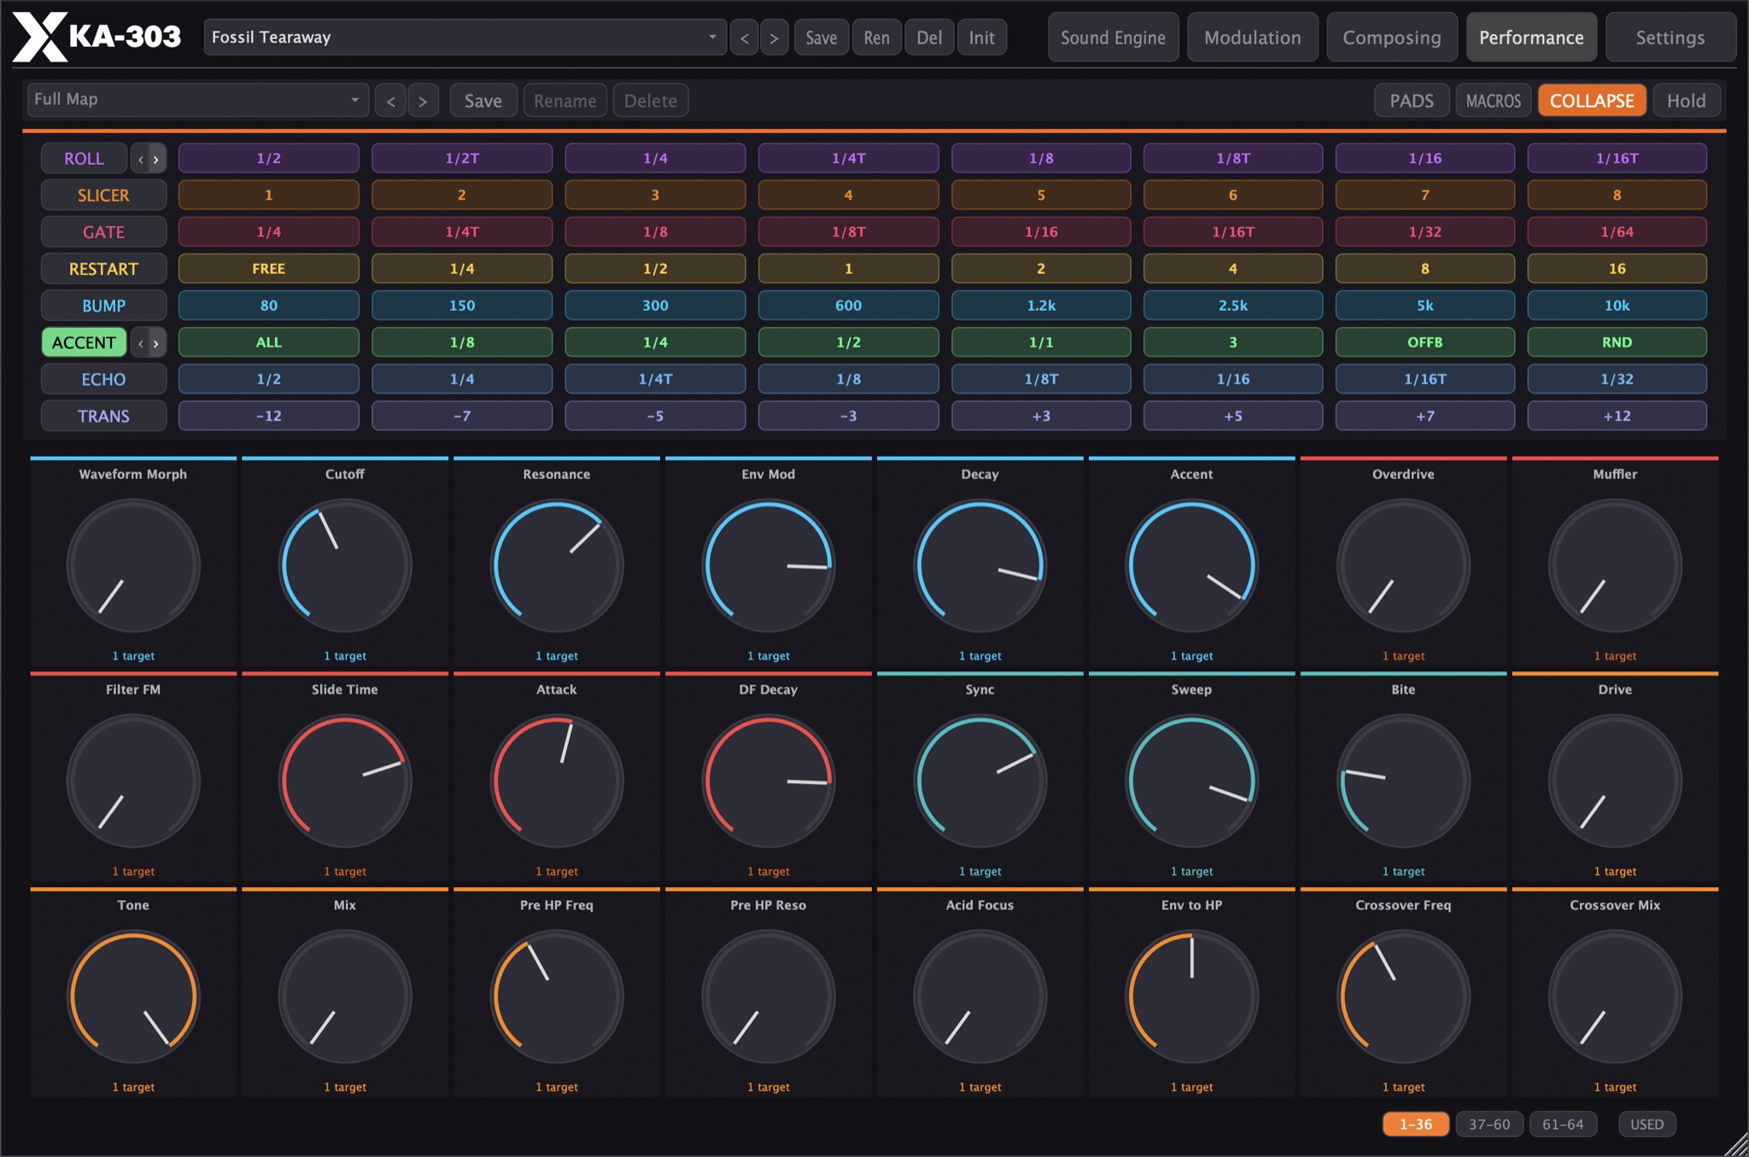Save the Full Map performance map
The image size is (1749, 1157).
[483, 101]
